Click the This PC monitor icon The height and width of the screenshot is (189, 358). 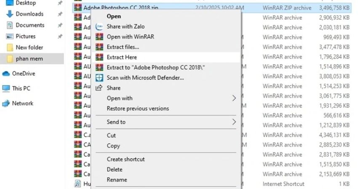6,89
